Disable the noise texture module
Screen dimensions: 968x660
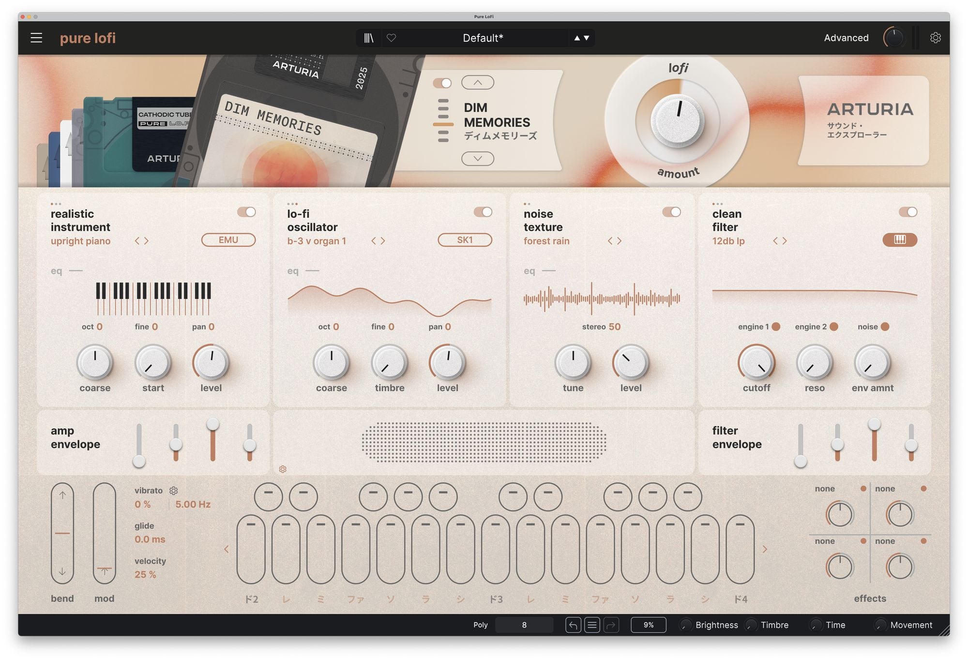point(671,212)
